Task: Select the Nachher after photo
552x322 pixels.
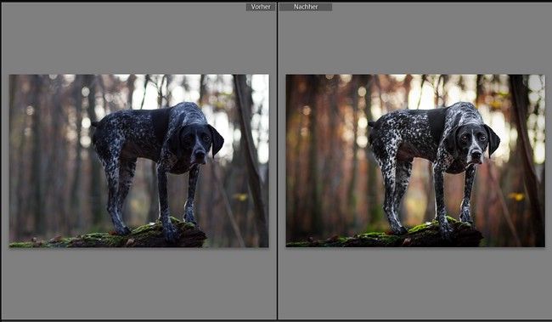Action: [x=415, y=161]
